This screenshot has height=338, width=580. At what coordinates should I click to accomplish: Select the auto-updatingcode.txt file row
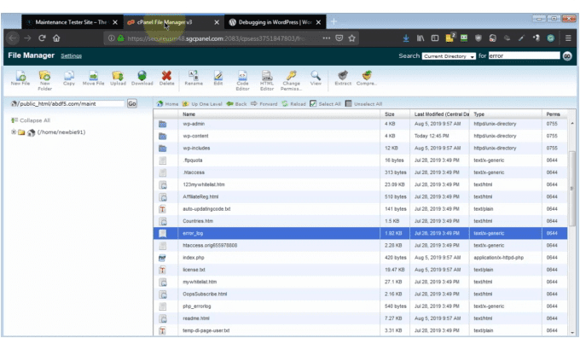point(360,209)
